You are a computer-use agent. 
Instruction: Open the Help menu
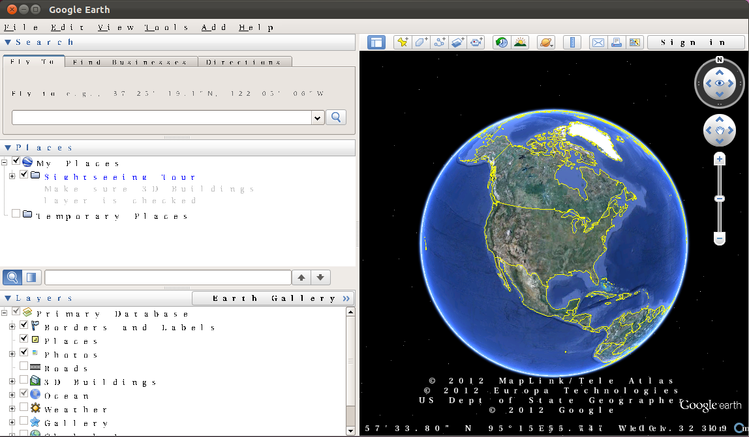click(x=256, y=27)
